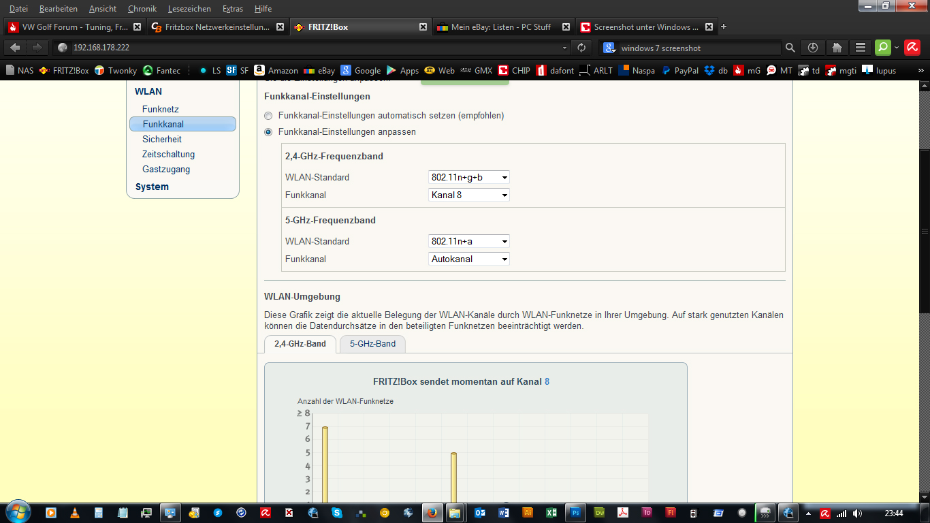Open the Naspa bookmark
The height and width of the screenshot is (523, 930).
pos(637,70)
